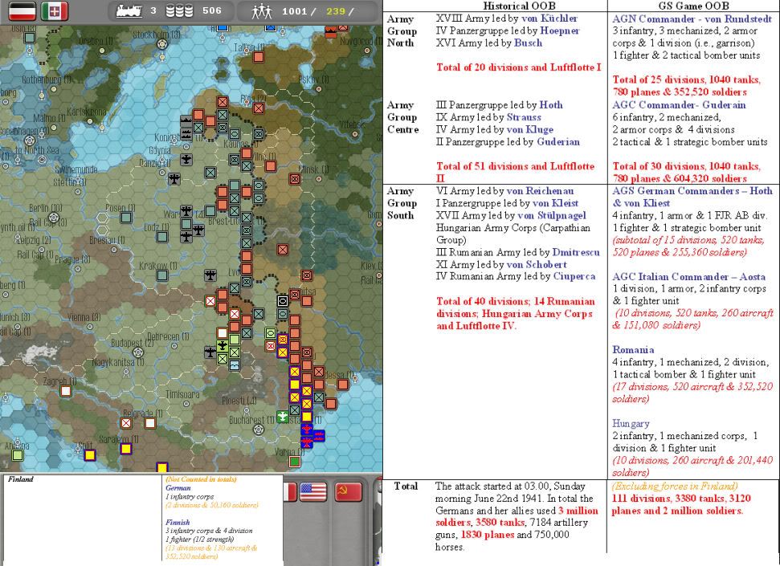Select the red Soviet unit at Tallinn
The height and width of the screenshot is (566, 780).
click(x=259, y=57)
